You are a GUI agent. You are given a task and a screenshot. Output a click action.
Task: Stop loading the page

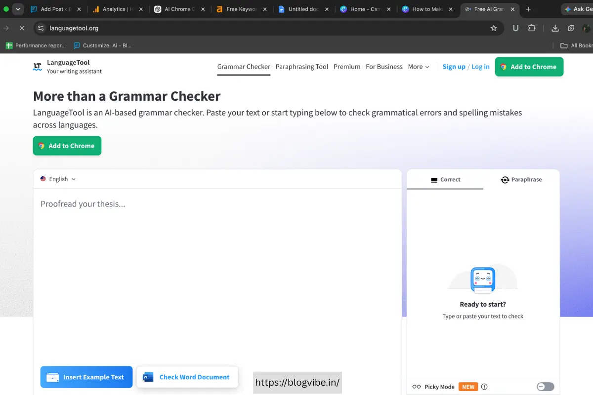coord(22,28)
